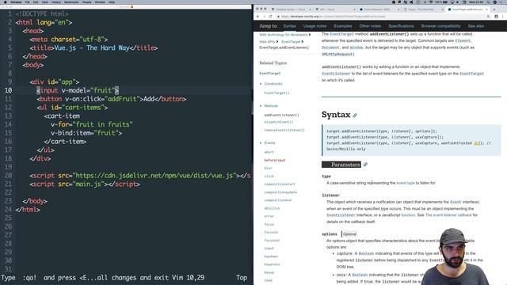Click the title Vue.js - The Hard Way line
Image resolution: width=507 pixels, height=285 pixels.
(x=93, y=47)
